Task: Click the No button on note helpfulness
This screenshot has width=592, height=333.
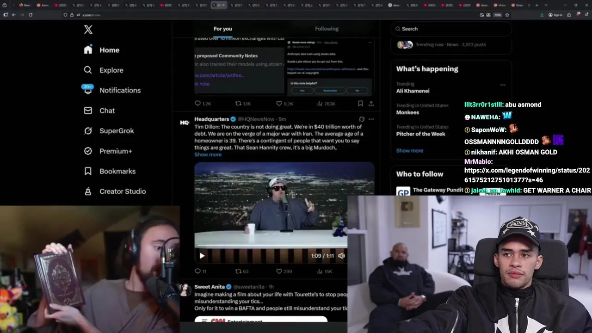Action: pos(357,91)
